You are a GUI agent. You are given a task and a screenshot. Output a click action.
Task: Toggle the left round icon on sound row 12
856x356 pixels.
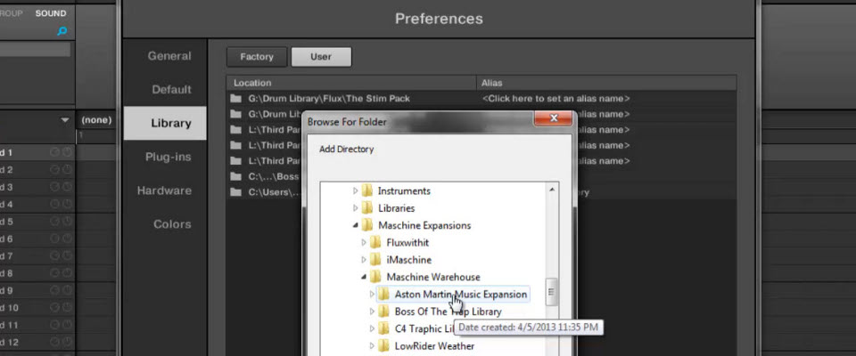[54, 343]
